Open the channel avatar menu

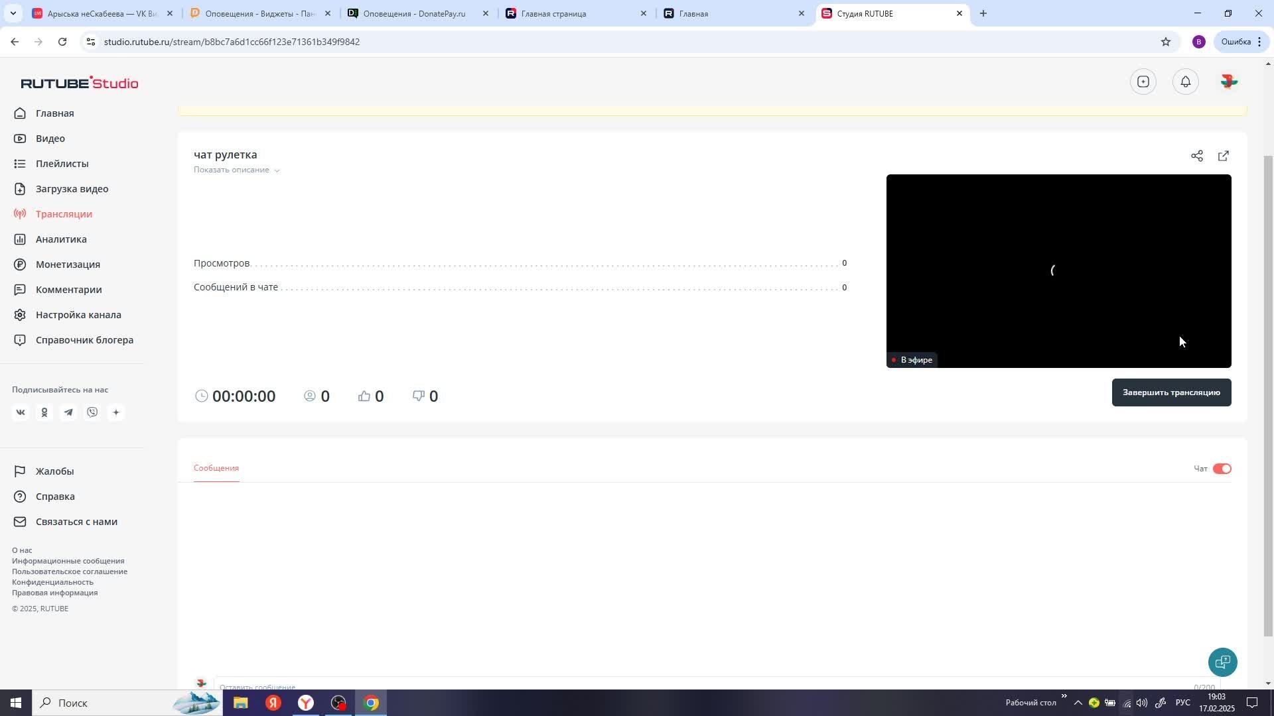coord(1228,82)
